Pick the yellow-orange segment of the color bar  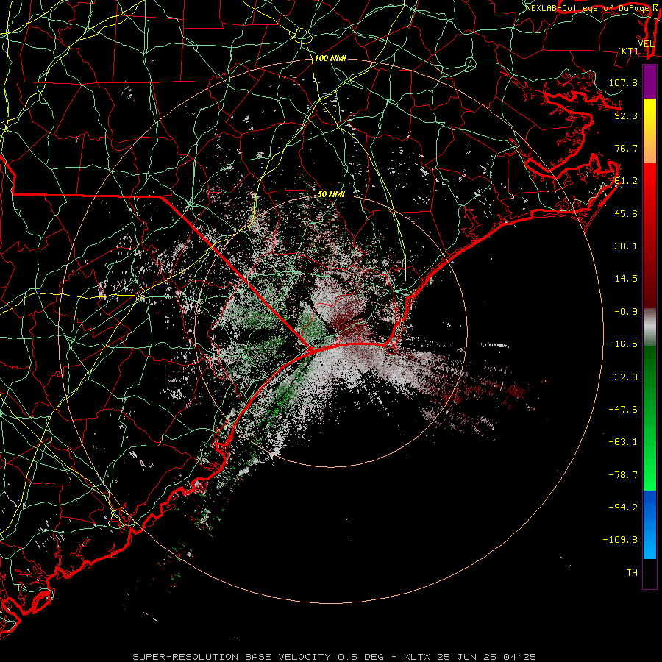click(x=649, y=131)
